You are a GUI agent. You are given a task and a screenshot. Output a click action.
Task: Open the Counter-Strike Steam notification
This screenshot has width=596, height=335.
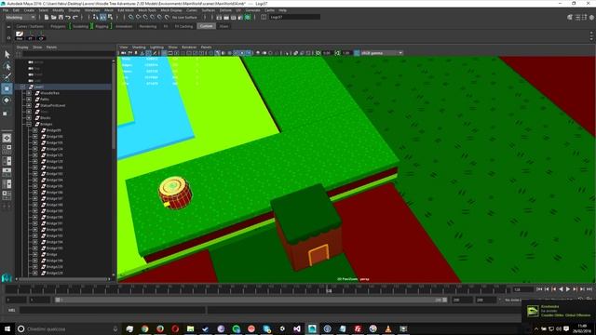(x=559, y=311)
